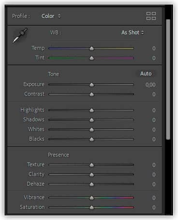The width and height of the screenshot is (178, 220).
Task: Click the Texture slider handle
Action: click(91, 165)
